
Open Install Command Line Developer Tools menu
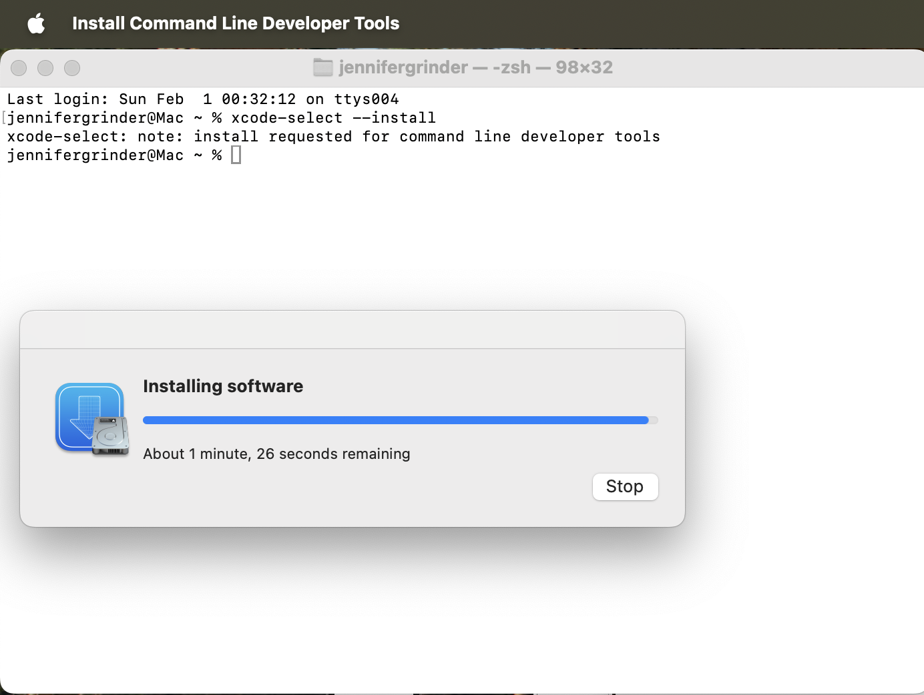pos(235,24)
